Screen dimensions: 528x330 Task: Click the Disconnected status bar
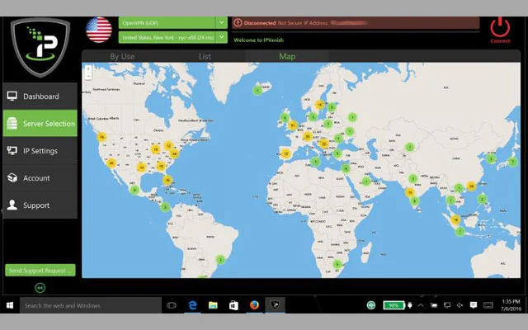coord(356,23)
